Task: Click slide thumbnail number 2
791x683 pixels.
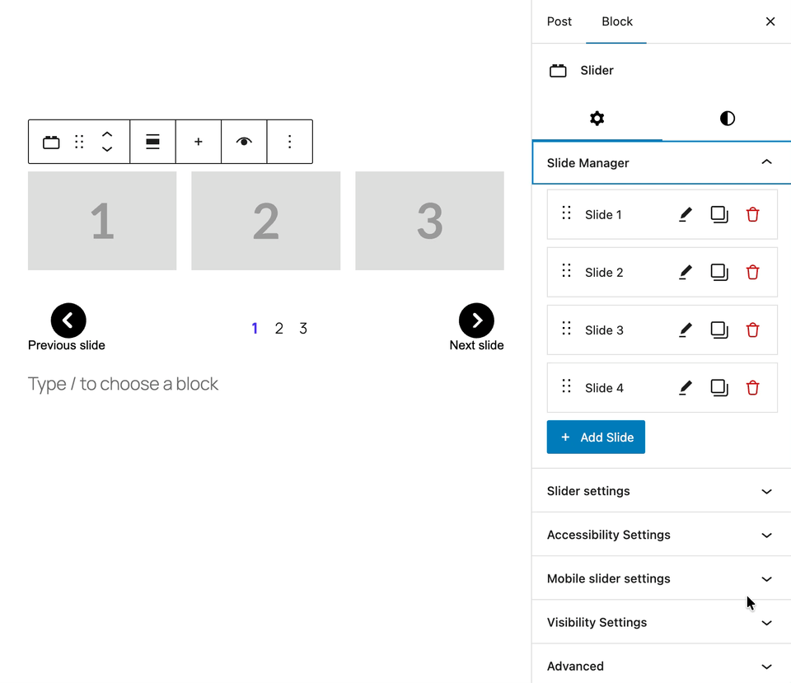Action: (265, 221)
